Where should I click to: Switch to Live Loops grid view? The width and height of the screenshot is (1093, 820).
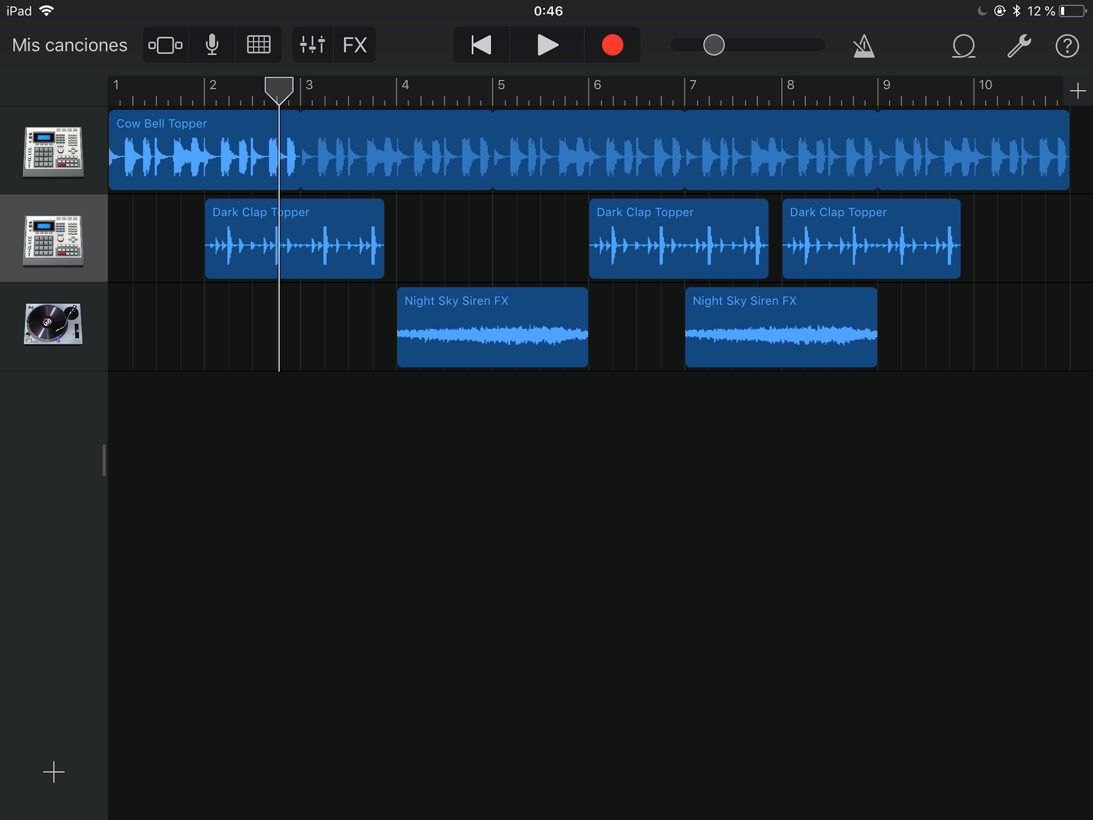[x=258, y=44]
